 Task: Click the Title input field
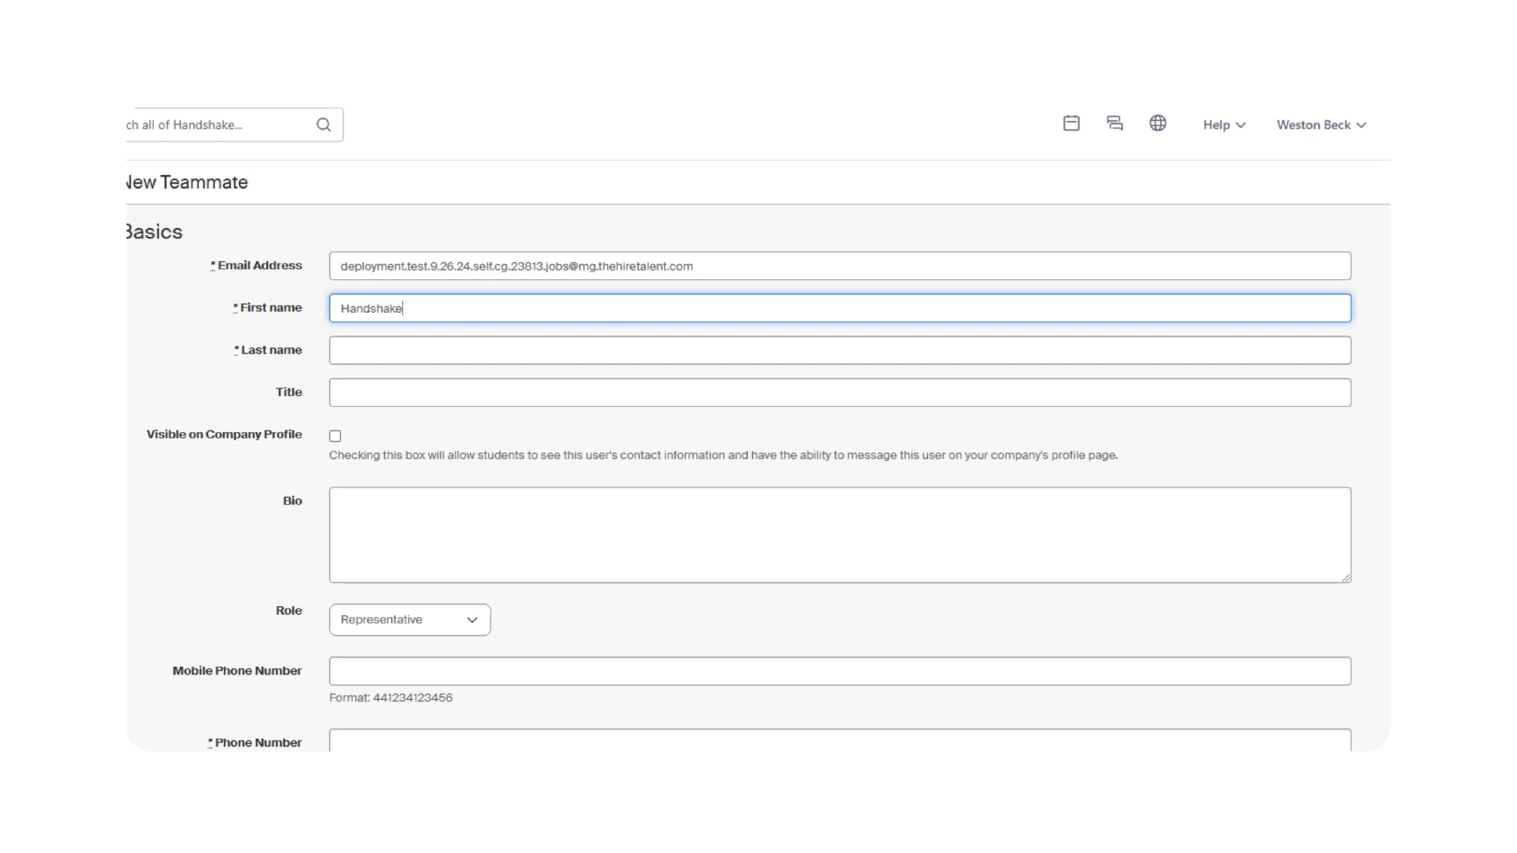(839, 393)
